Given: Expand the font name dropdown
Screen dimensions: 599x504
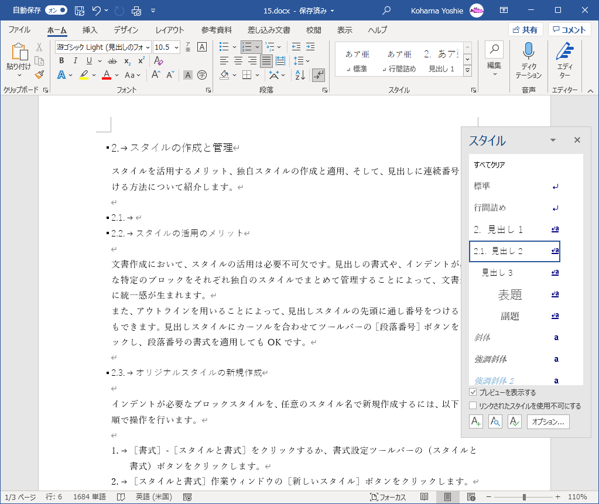Looking at the screenshot, I should coord(147,47).
